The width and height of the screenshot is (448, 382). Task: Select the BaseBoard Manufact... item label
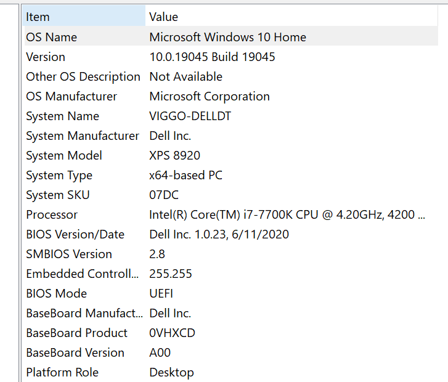click(x=84, y=313)
